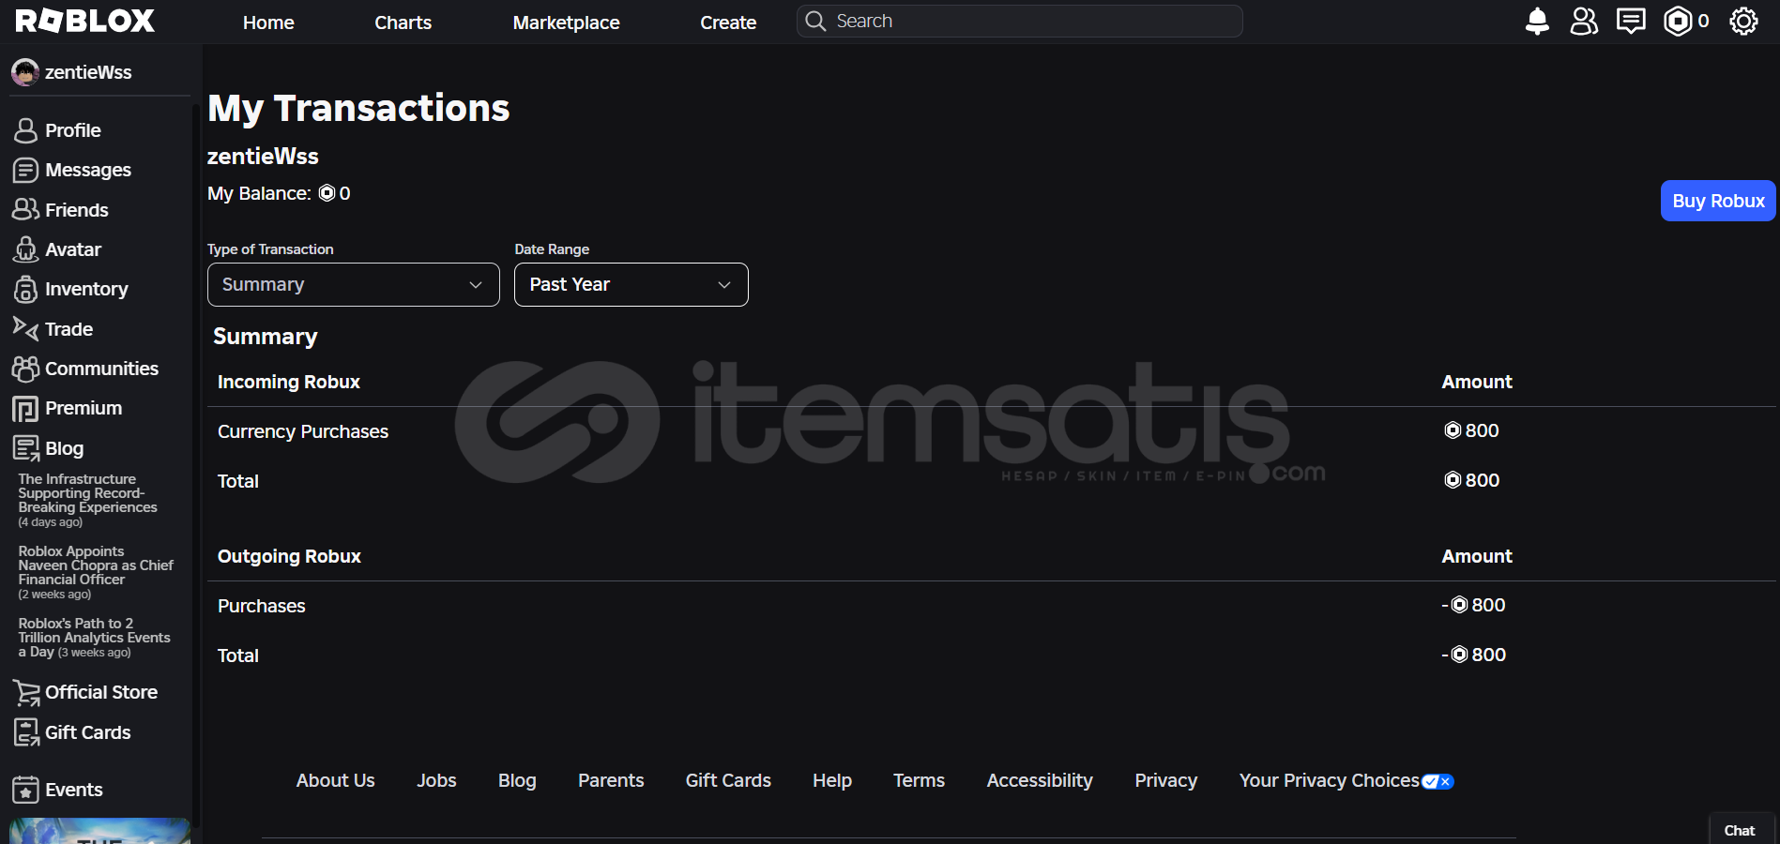The image size is (1780, 844).
Task: Open the settings gear
Action: pyautogui.click(x=1743, y=21)
